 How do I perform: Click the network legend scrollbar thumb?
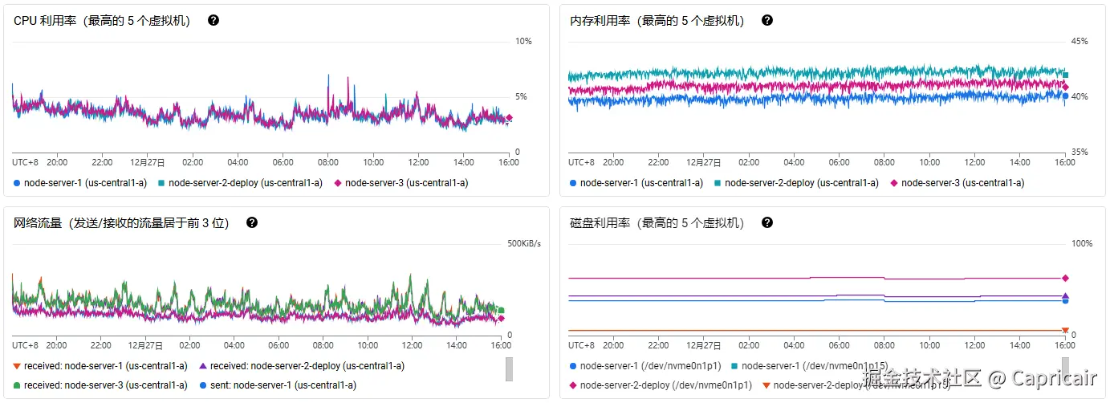tap(509, 369)
